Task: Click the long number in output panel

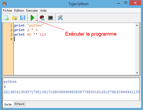Action: pyautogui.click(x=71, y=92)
